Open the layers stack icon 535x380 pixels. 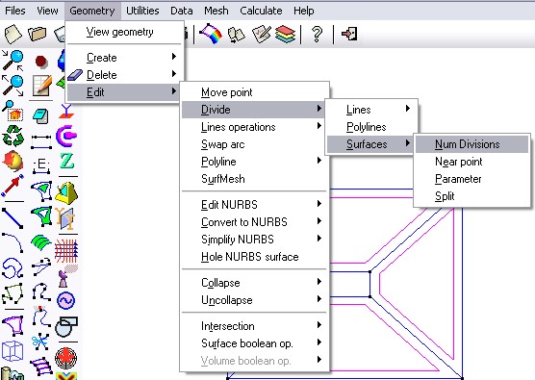(x=285, y=34)
